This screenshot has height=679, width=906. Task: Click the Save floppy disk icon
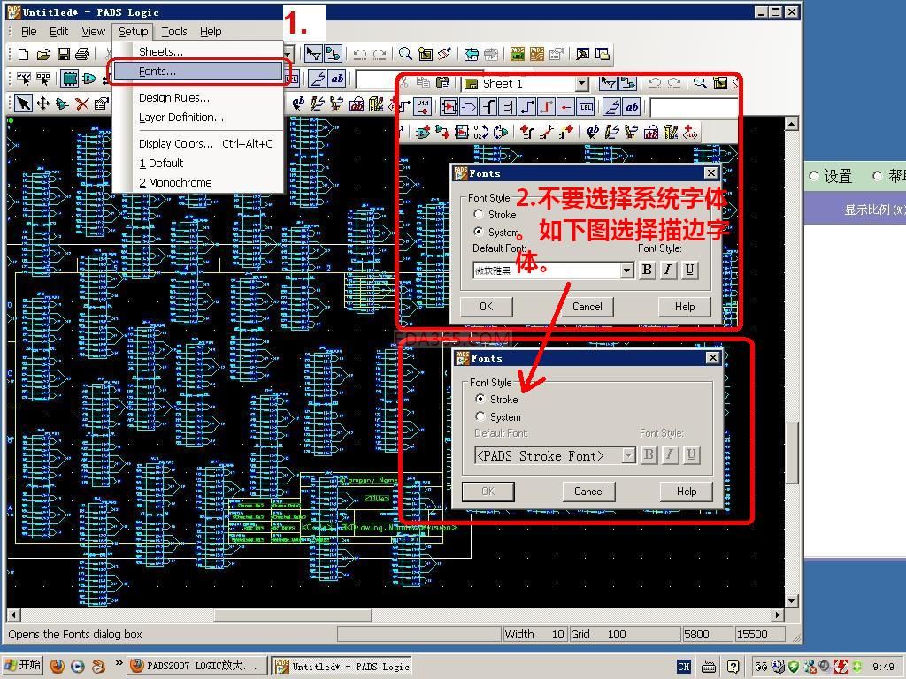(x=64, y=54)
